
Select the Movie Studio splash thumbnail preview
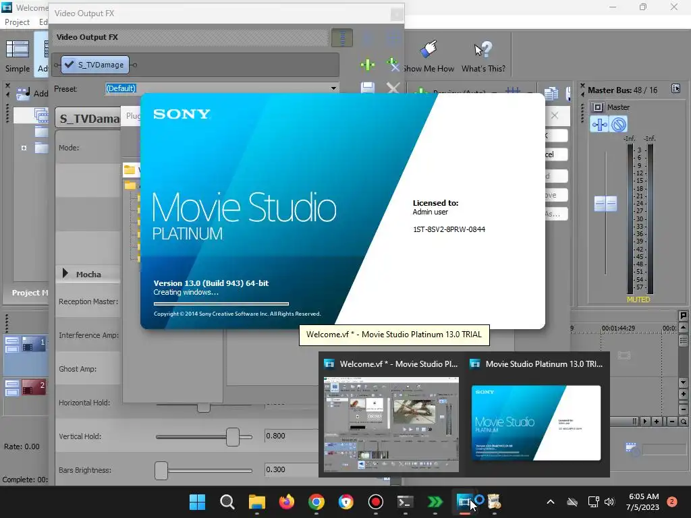tap(536, 424)
